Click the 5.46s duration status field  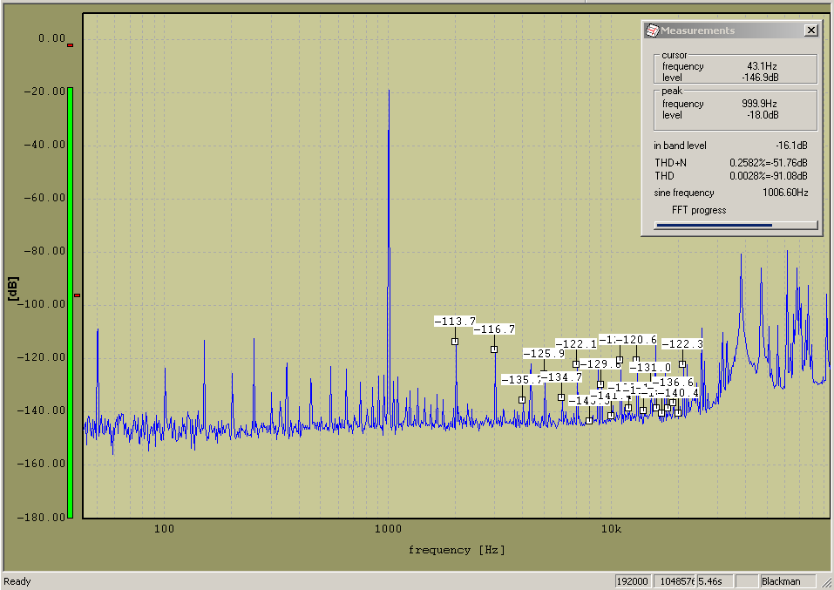(x=715, y=581)
